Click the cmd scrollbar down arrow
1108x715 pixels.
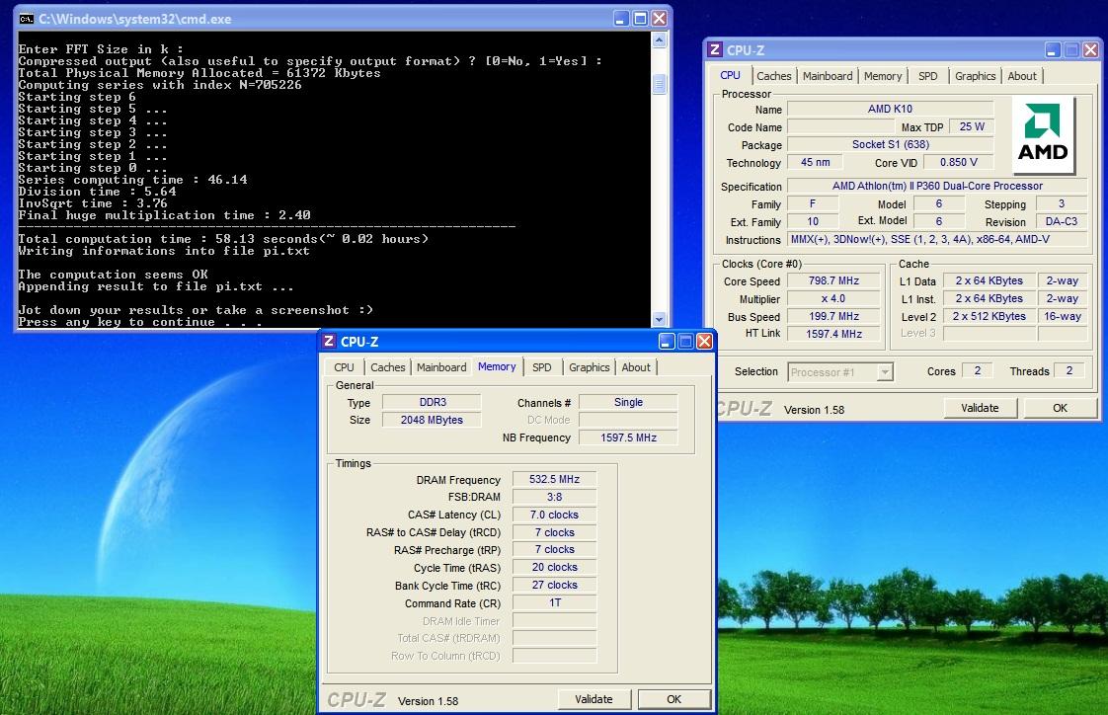coord(659,319)
